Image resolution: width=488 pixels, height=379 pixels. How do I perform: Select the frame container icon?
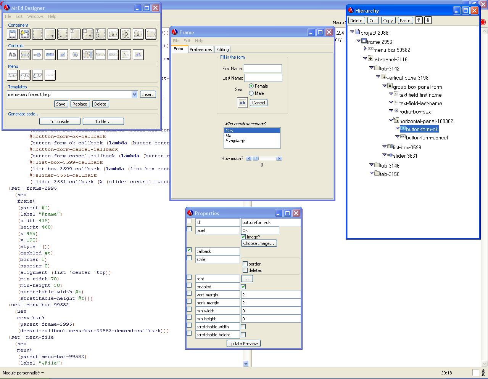[x=13, y=34]
